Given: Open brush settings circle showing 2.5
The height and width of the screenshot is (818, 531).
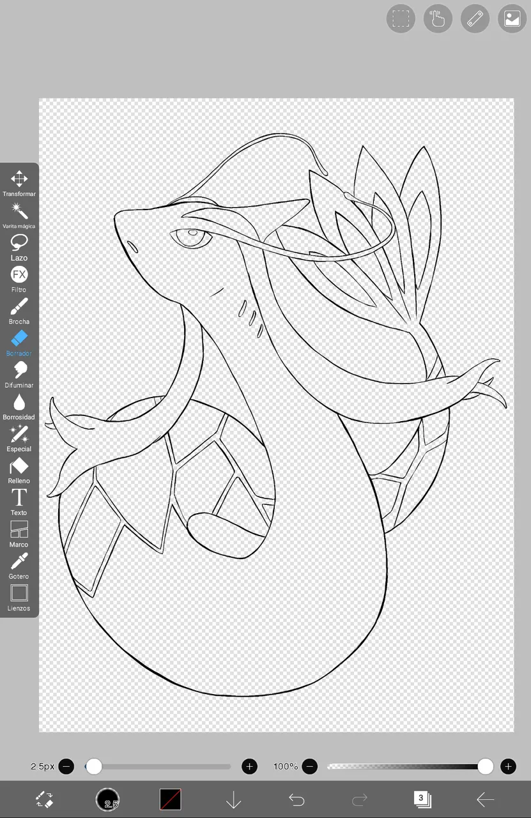Looking at the screenshot, I should point(107,799).
